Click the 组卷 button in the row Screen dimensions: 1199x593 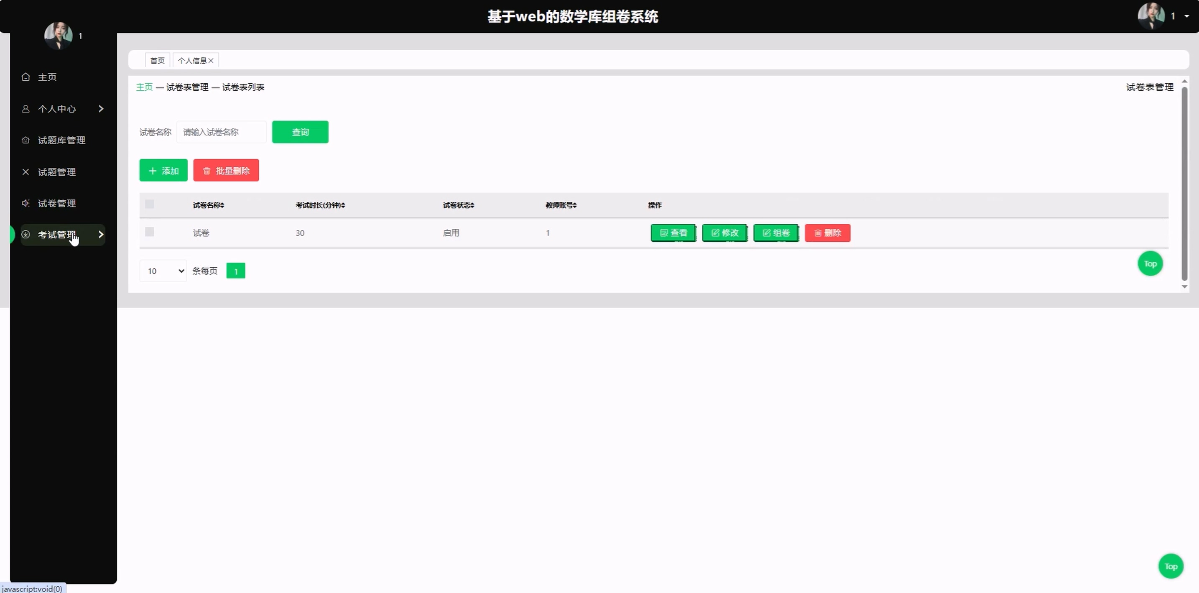point(776,233)
